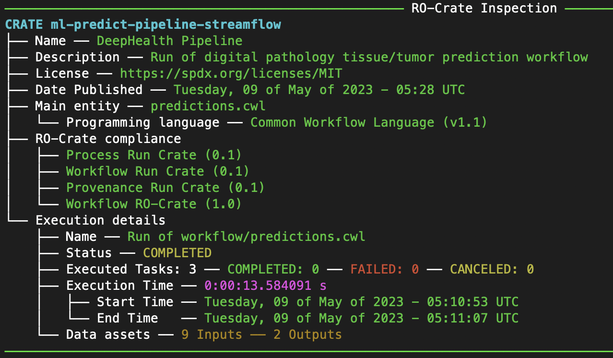
Task: Click end time value ending '05:11:07 UTC'
Action: tap(362, 318)
